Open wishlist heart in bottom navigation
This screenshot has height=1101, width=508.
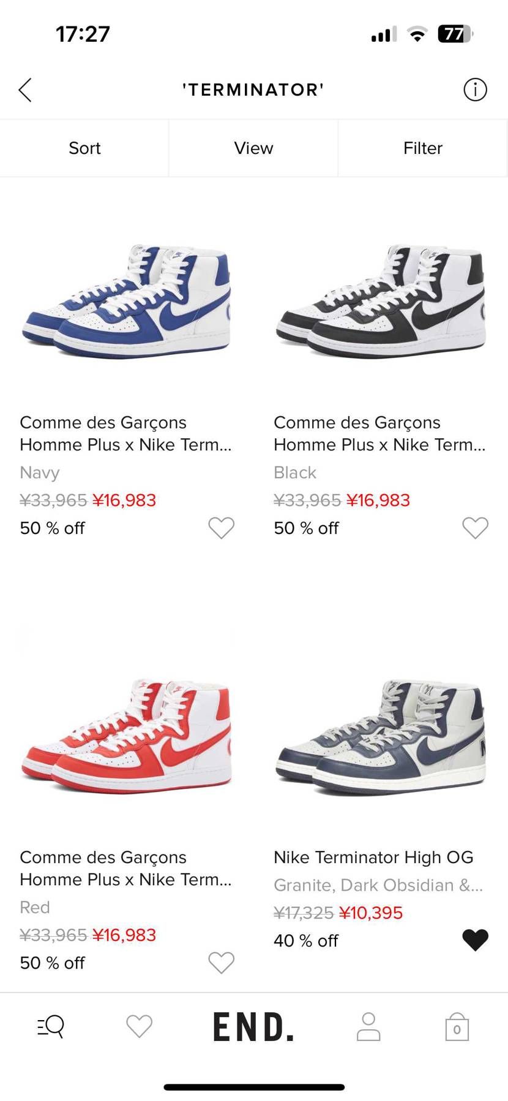[x=139, y=1026]
